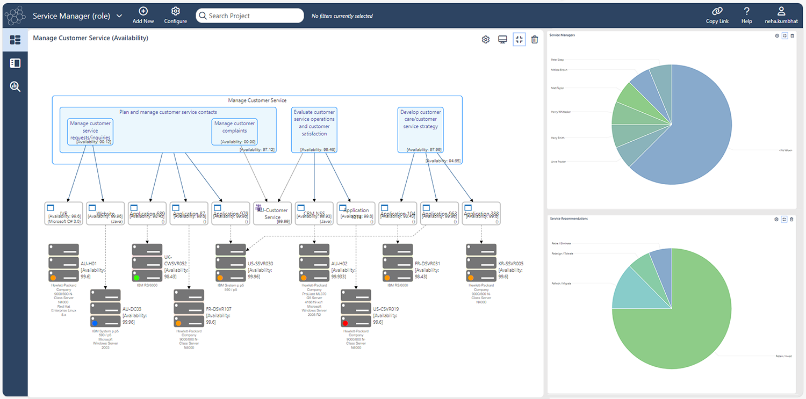Expand the Service Manager (role) dropdown
806x399 pixels.
[119, 16]
